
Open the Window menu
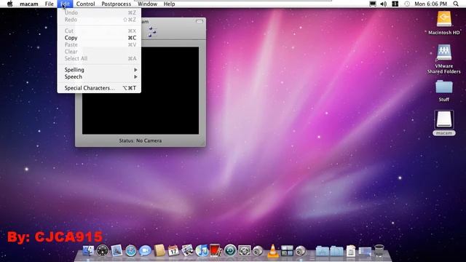pos(147,4)
